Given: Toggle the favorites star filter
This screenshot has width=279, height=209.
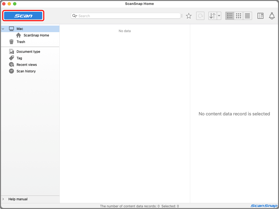Looking at the screenshot, I should tap(189, 16).
